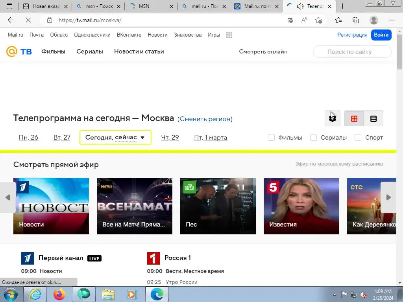Open the media player taskbar icon

click(133, 294)
